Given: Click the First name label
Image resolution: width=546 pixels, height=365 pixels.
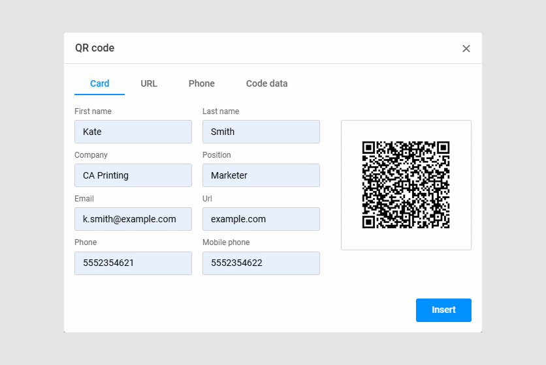Looking at the screenshot, I should coord(93,111).
